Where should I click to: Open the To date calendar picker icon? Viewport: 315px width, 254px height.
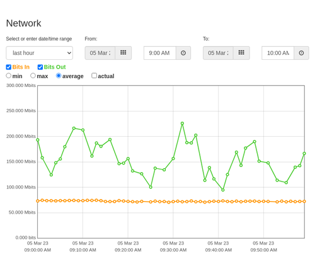click(x=241, y=53)
